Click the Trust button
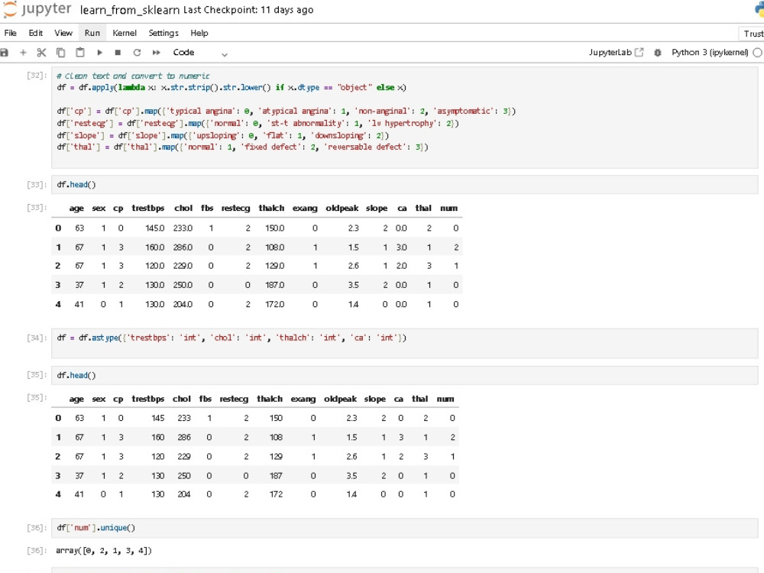Image resolution: width=764 pixels, height=573 pixels. [x=753, y=34]
